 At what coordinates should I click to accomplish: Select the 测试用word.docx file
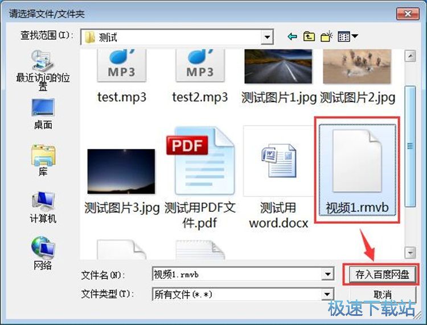[278, 177]
